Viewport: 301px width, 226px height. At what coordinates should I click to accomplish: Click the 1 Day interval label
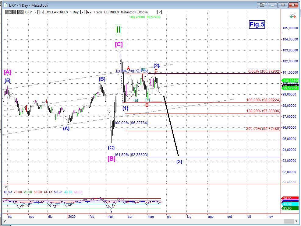click(x=74, y=12)
